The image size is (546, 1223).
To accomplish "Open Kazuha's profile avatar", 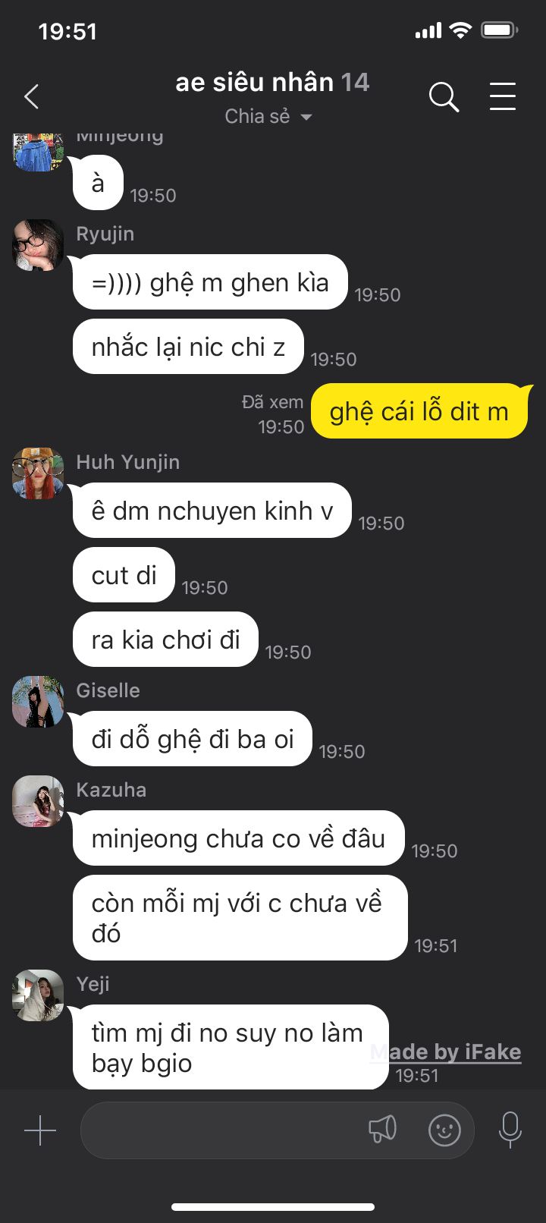I will 38,801.
